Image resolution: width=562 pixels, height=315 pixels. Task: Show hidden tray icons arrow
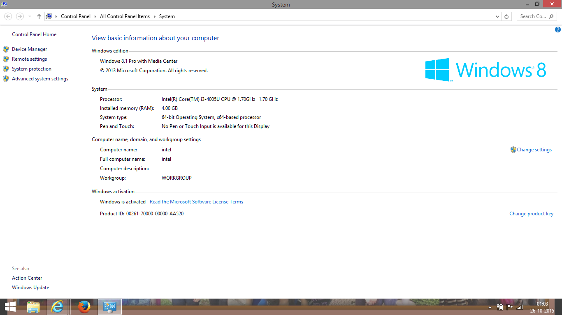coord(490,307)
